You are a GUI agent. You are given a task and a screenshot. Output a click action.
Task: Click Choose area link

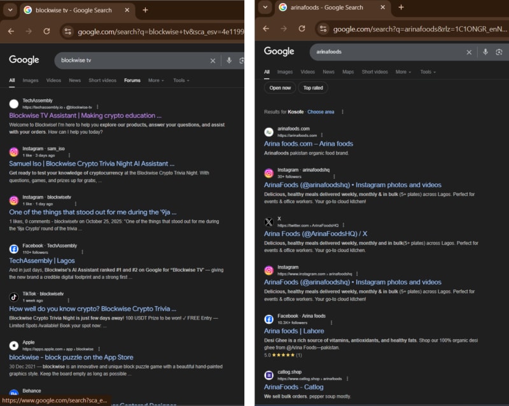[321, 112]
